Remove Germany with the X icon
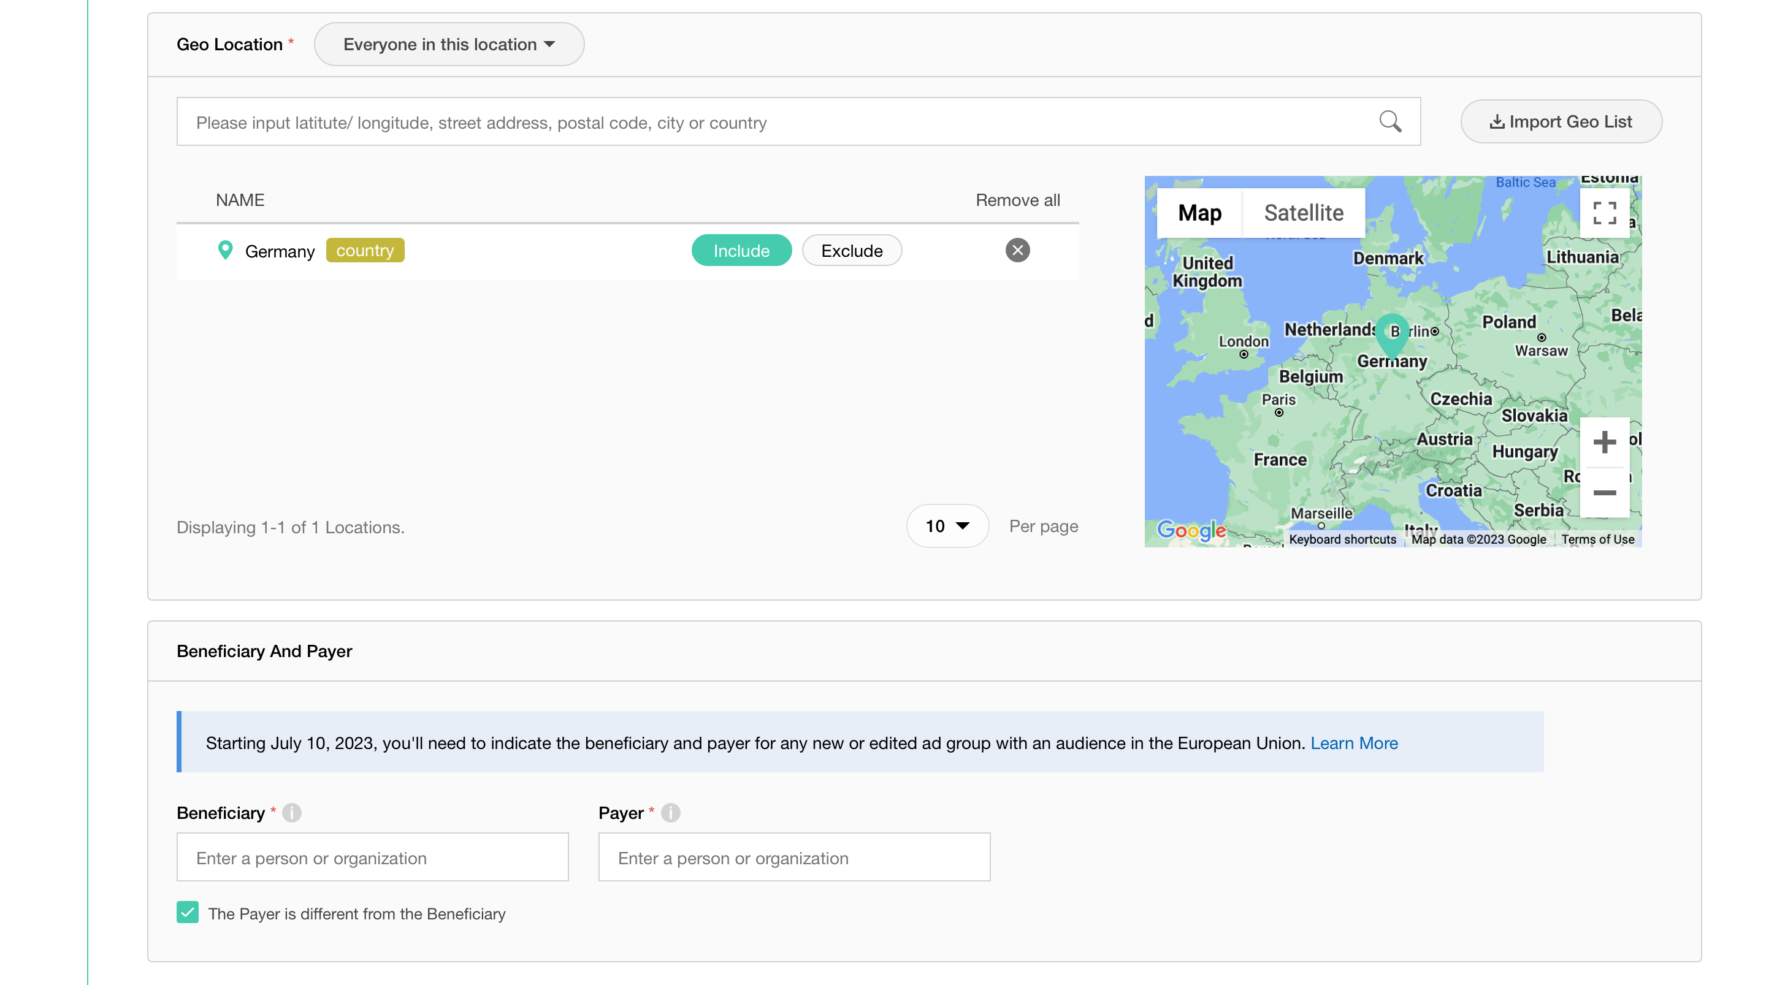Viewport: 1766px width, 985px height. [1017, 250]
